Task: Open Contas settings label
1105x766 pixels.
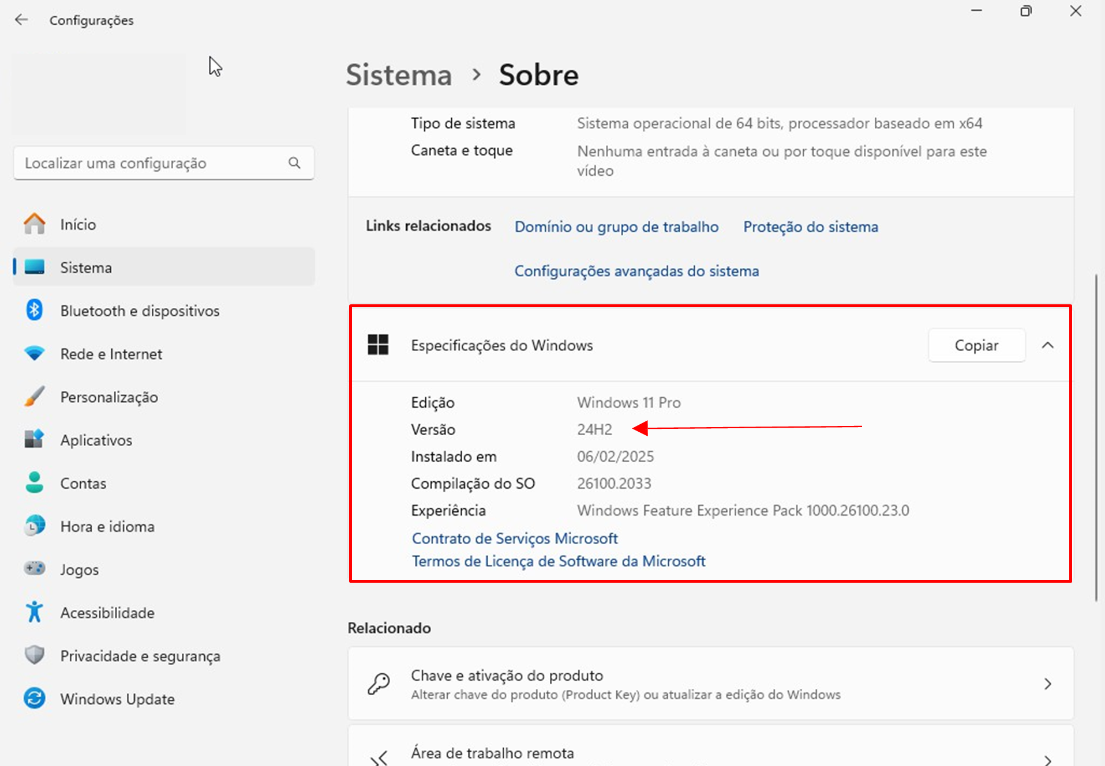Action: (x=83, y=484)
